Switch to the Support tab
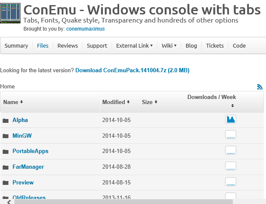 [97, 46]
